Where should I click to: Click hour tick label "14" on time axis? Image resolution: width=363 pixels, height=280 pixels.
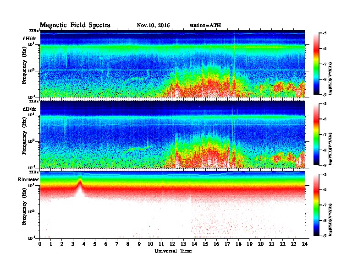point(194,244)
